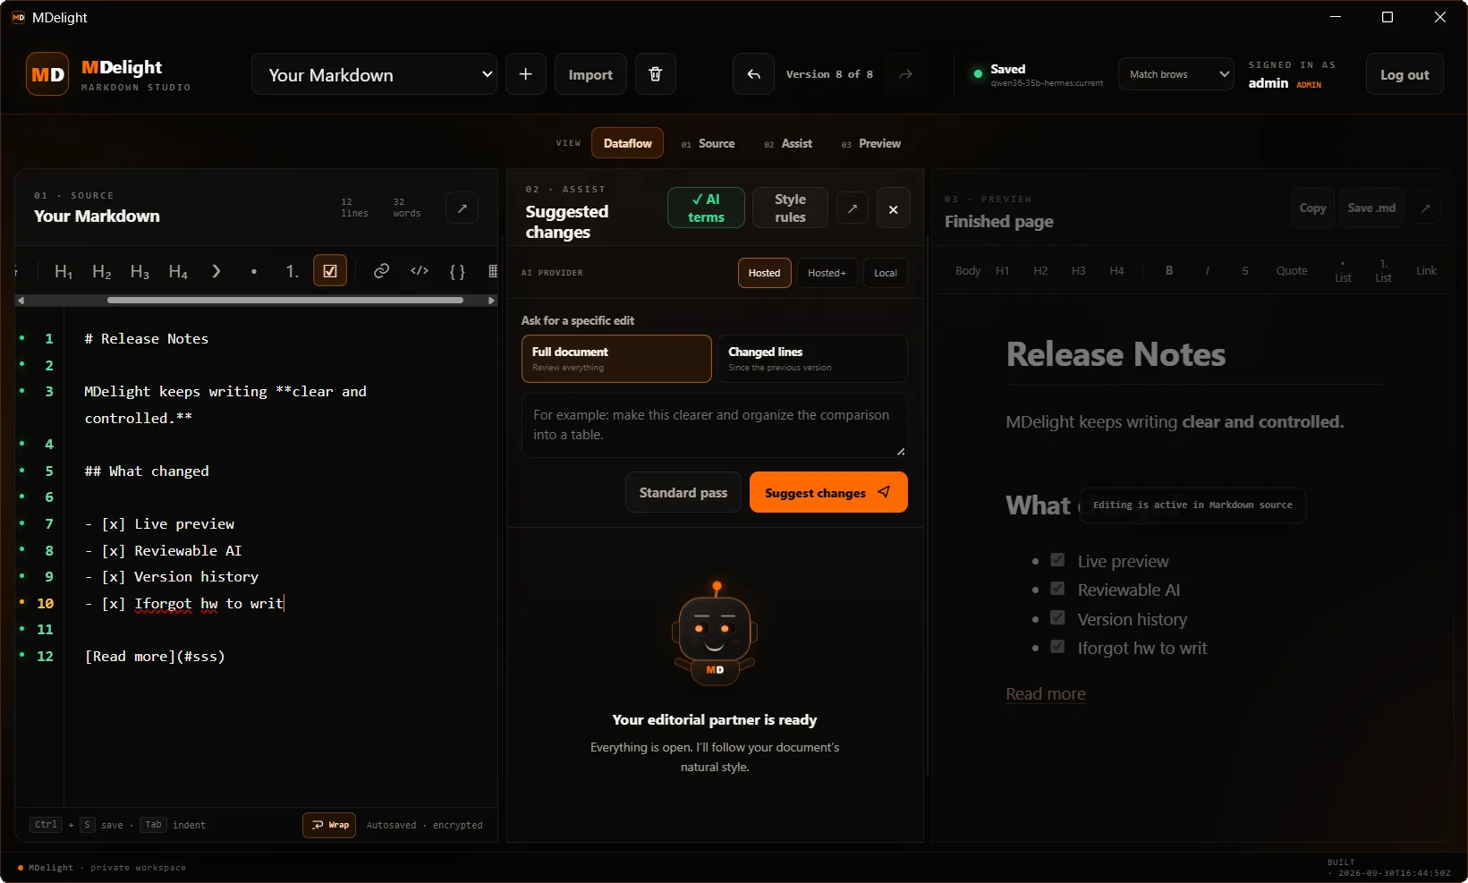Image resolution: width=1468 pixels, height=883 pixels.
Task: Close the Assist panel
Action: [893, 208]
